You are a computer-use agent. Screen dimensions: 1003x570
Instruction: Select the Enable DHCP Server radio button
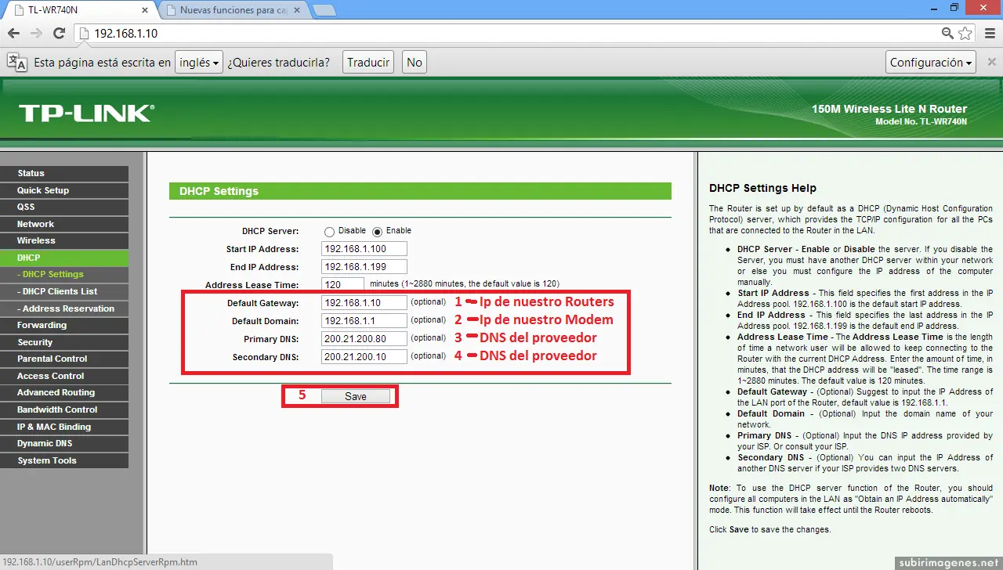pos(377,232)
